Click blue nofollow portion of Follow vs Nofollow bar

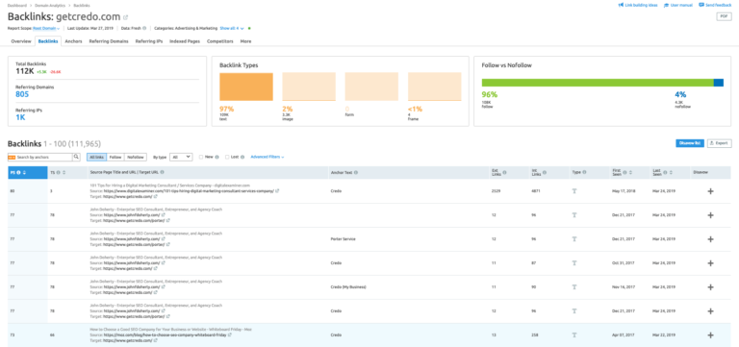[x=718, y=83]
